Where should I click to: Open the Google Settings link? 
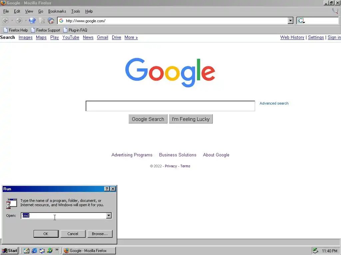pos(316,38)
